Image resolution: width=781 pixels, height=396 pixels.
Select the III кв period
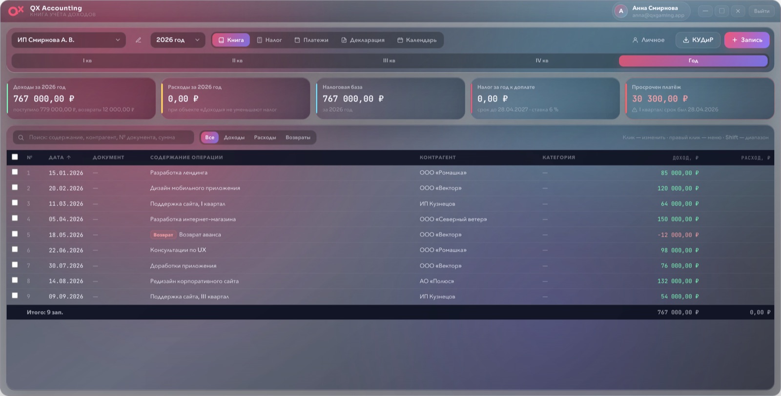[390, 60]
